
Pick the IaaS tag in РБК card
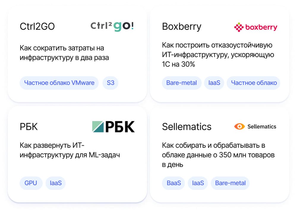pyautogui.click(x=56, y=183)
